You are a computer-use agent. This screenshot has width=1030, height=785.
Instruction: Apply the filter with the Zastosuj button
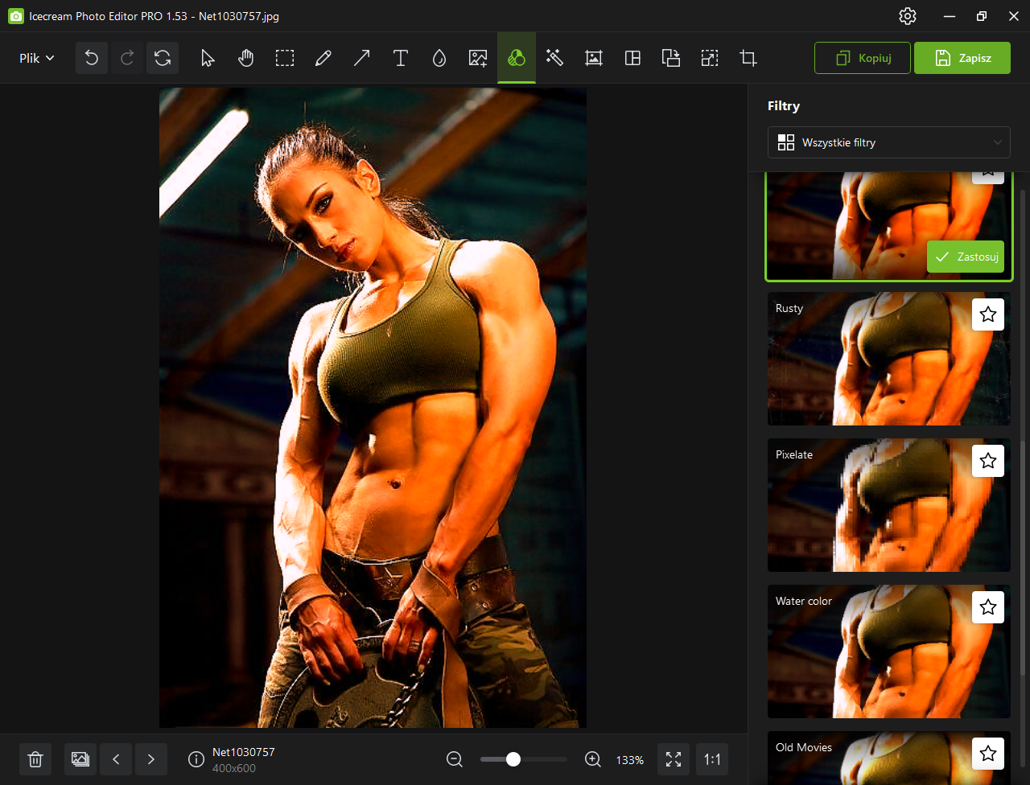pyautogui.click(x=966, y=257)
